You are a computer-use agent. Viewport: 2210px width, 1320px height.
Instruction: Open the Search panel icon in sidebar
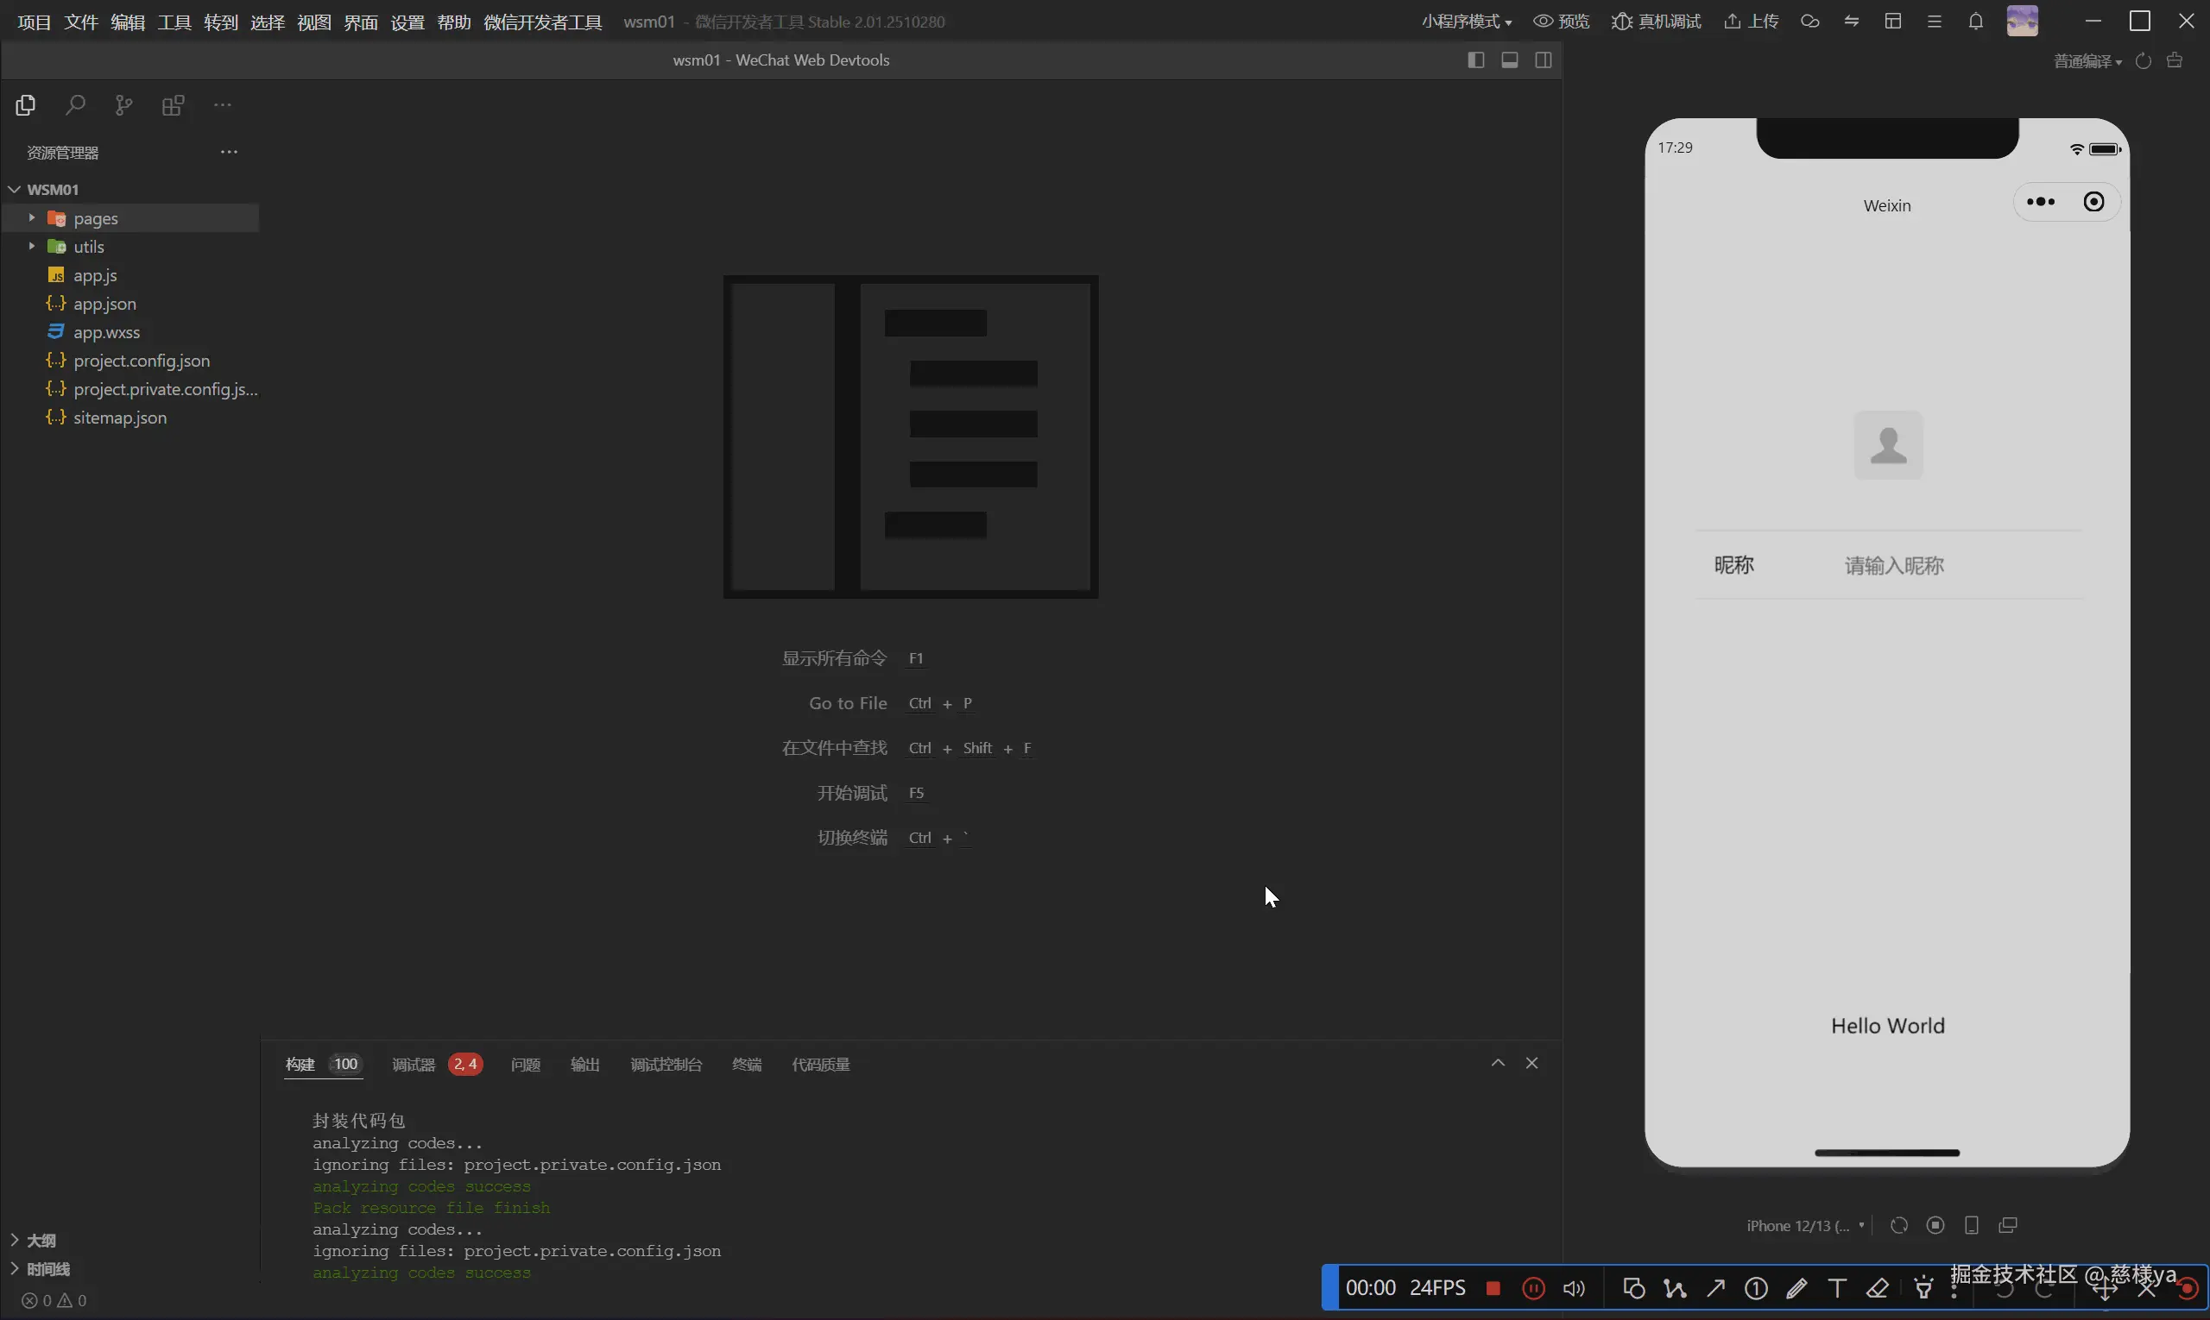pyautogui.click(x=76, y=106)
